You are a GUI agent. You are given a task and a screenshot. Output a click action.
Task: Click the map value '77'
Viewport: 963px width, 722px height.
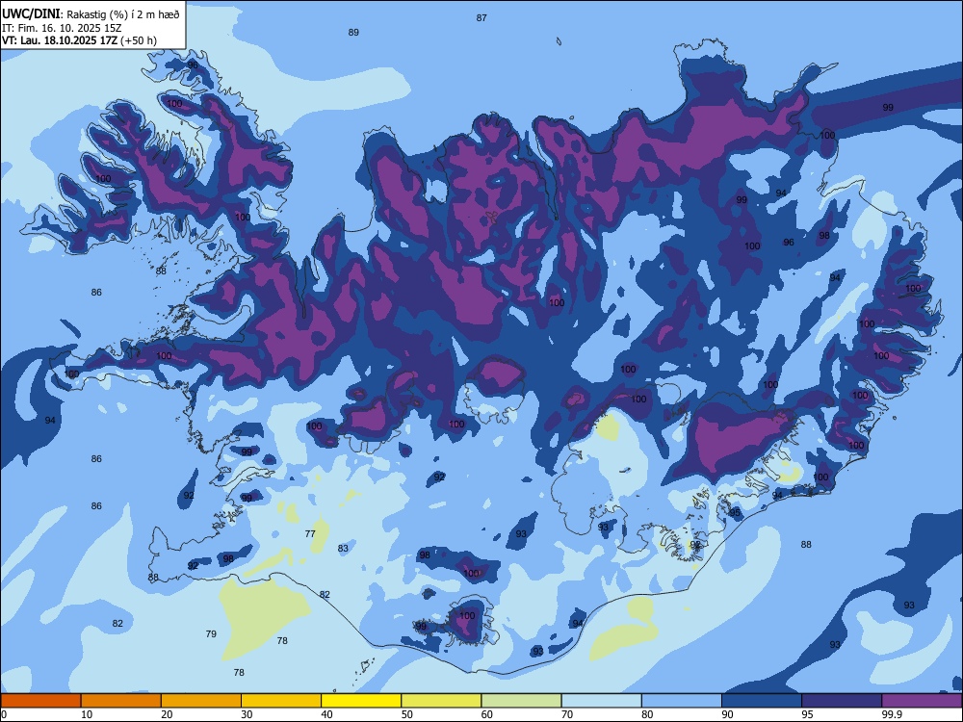(x=310, y=533)
